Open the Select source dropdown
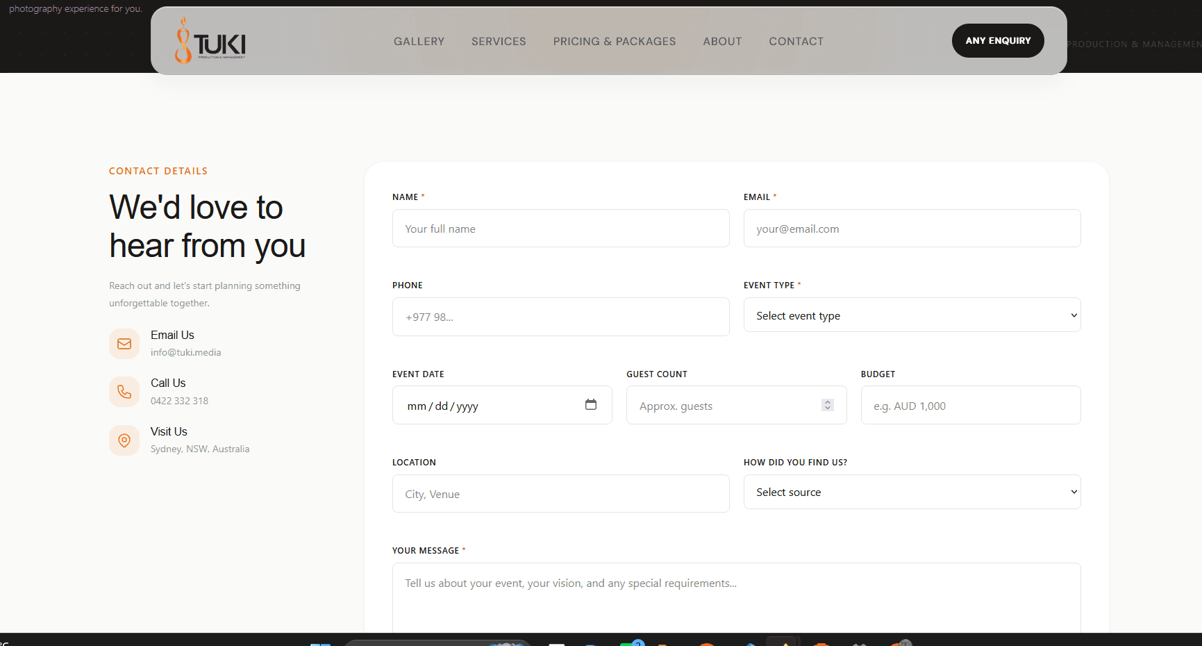Image resolution: width=1202 pixels, height=646 pixels. 912,492
